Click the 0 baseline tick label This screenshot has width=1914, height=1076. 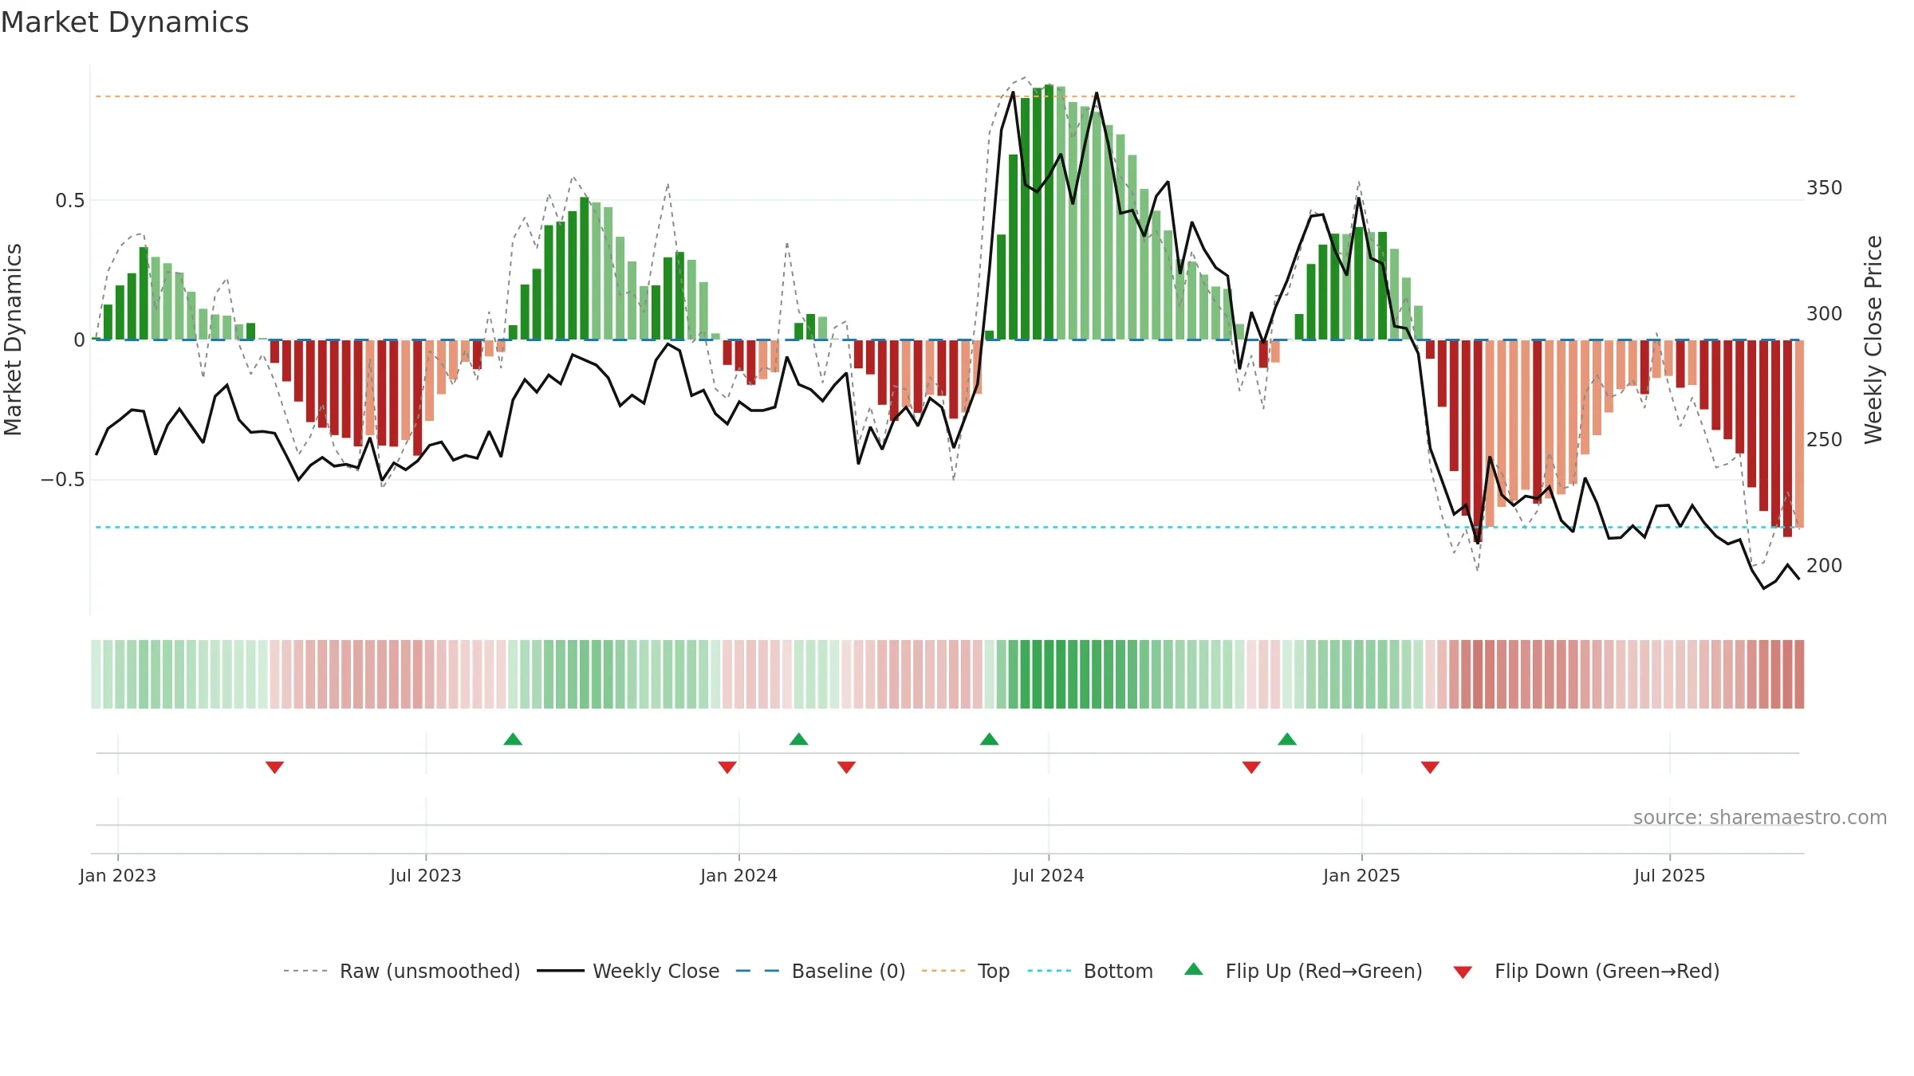click(x=80, y=340)
